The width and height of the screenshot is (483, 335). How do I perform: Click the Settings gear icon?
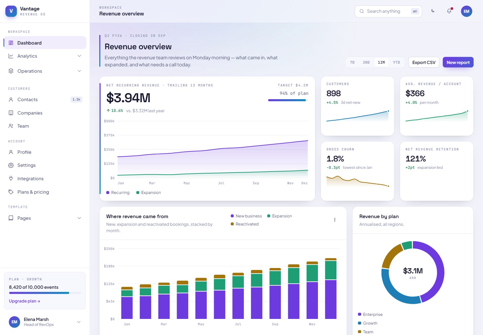(x=11, y=165)
